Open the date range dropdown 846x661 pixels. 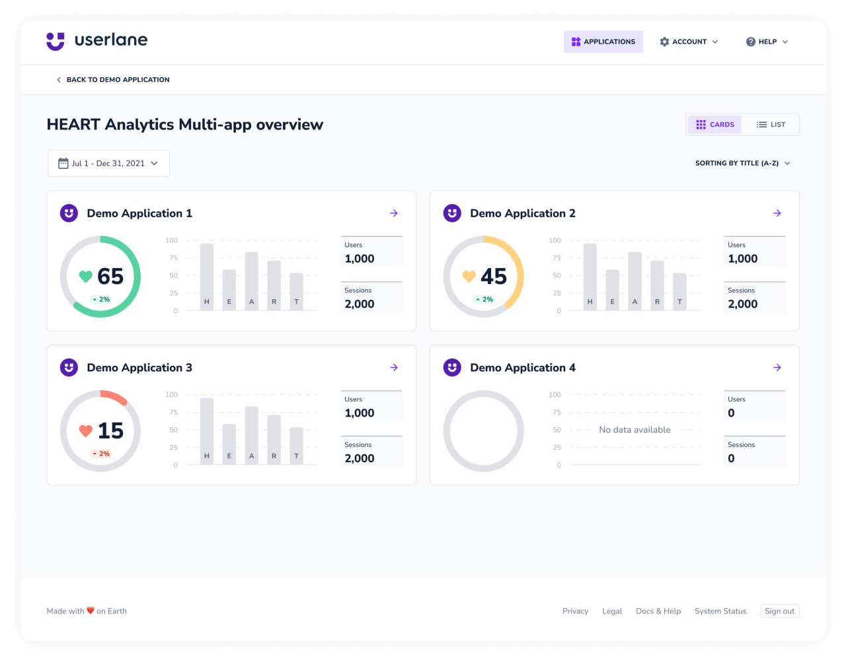(x=108, y=163)
